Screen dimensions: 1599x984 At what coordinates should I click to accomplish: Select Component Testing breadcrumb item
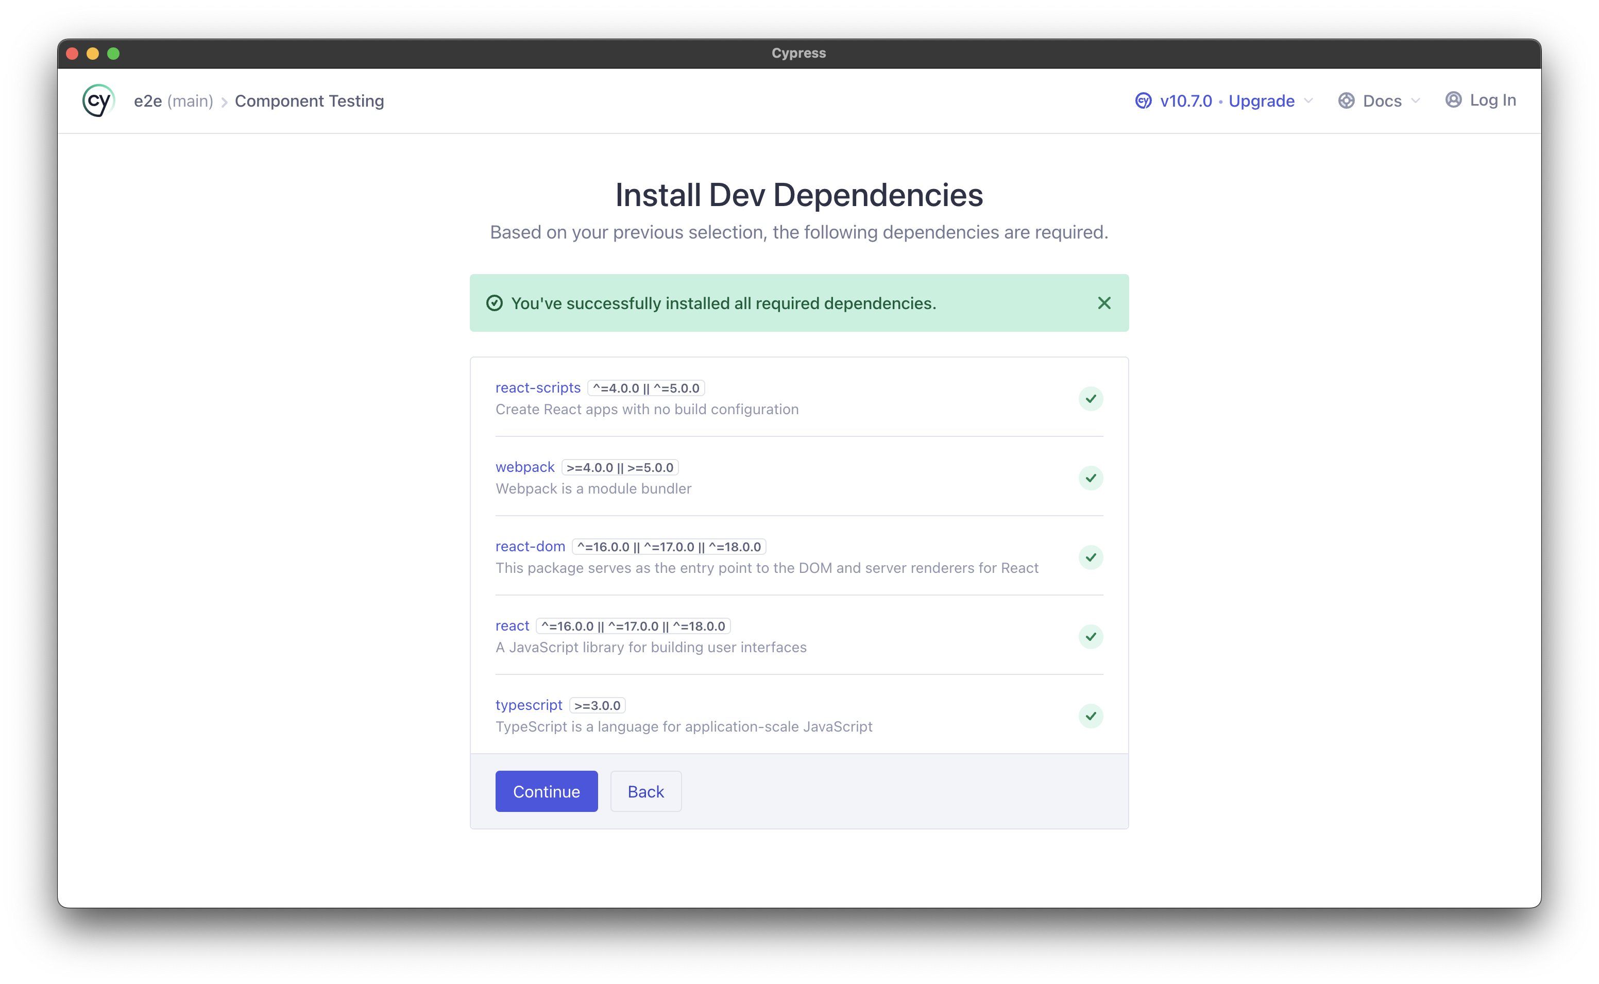pos(309,101)
